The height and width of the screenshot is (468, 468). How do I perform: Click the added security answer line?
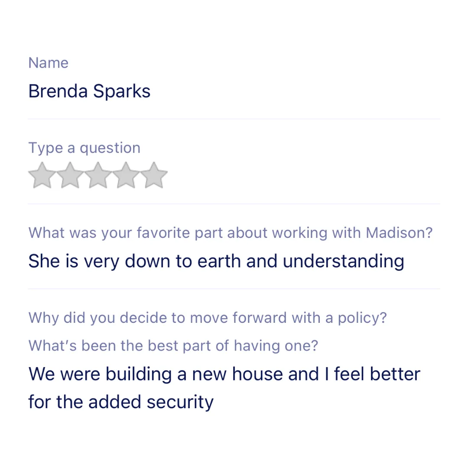pos(121,402)
